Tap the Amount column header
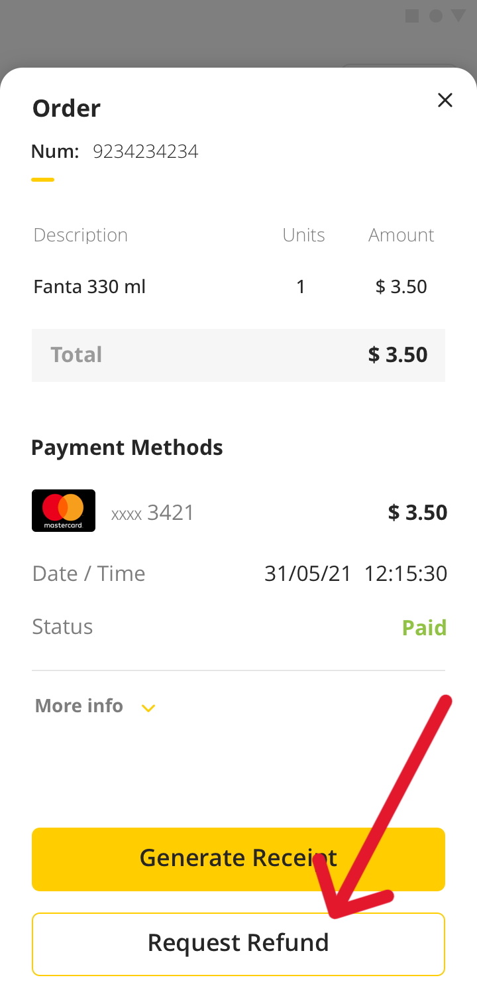The height and width of the screenshot is (1008, 477). (x=401, y=235)
